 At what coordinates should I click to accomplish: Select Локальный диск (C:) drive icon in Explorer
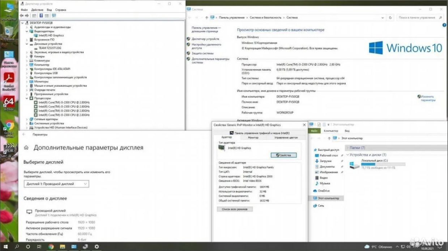[354, 165]
